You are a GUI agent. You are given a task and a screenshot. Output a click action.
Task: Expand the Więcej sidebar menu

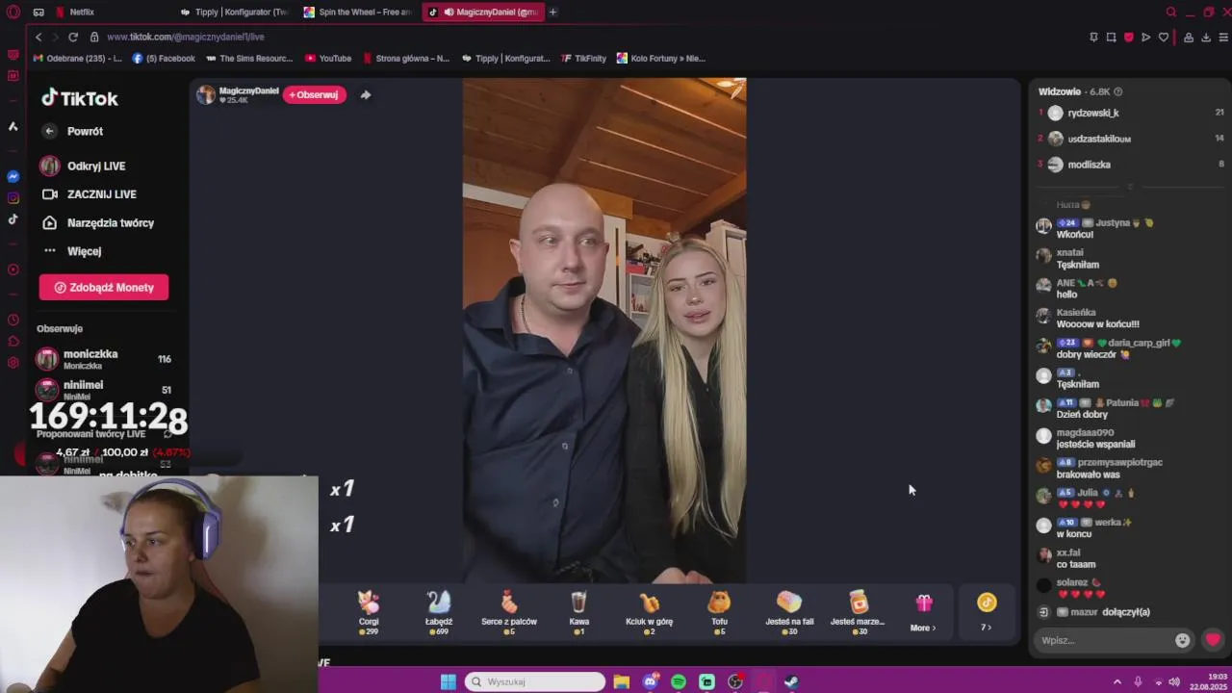73,251
